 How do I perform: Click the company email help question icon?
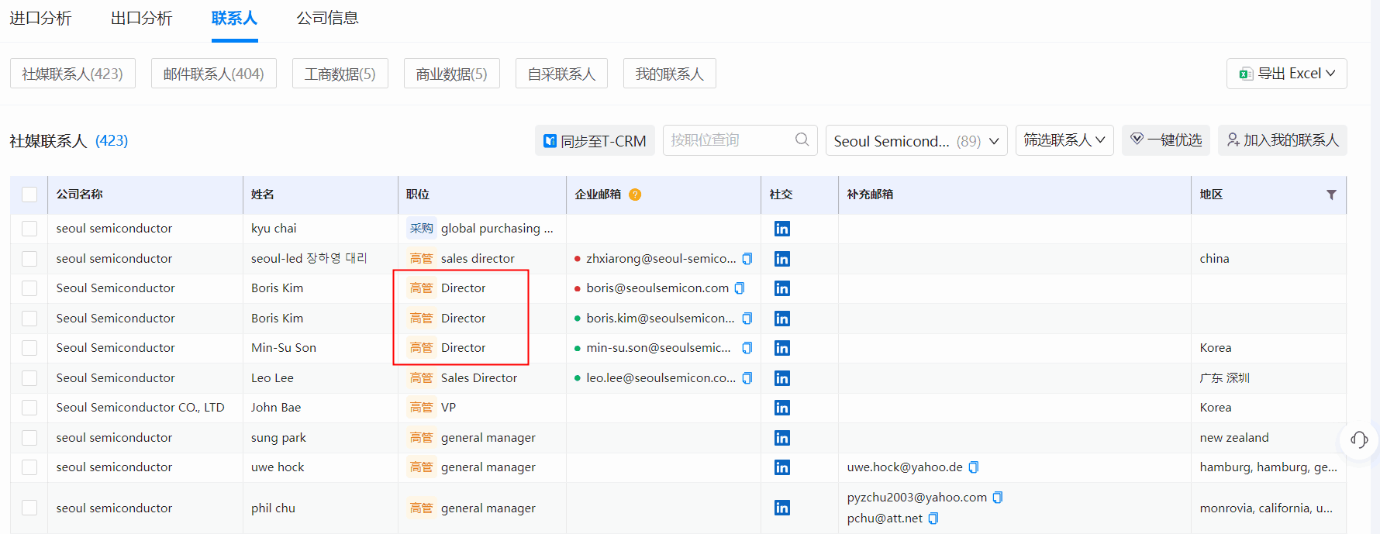[x=635, y=195]
